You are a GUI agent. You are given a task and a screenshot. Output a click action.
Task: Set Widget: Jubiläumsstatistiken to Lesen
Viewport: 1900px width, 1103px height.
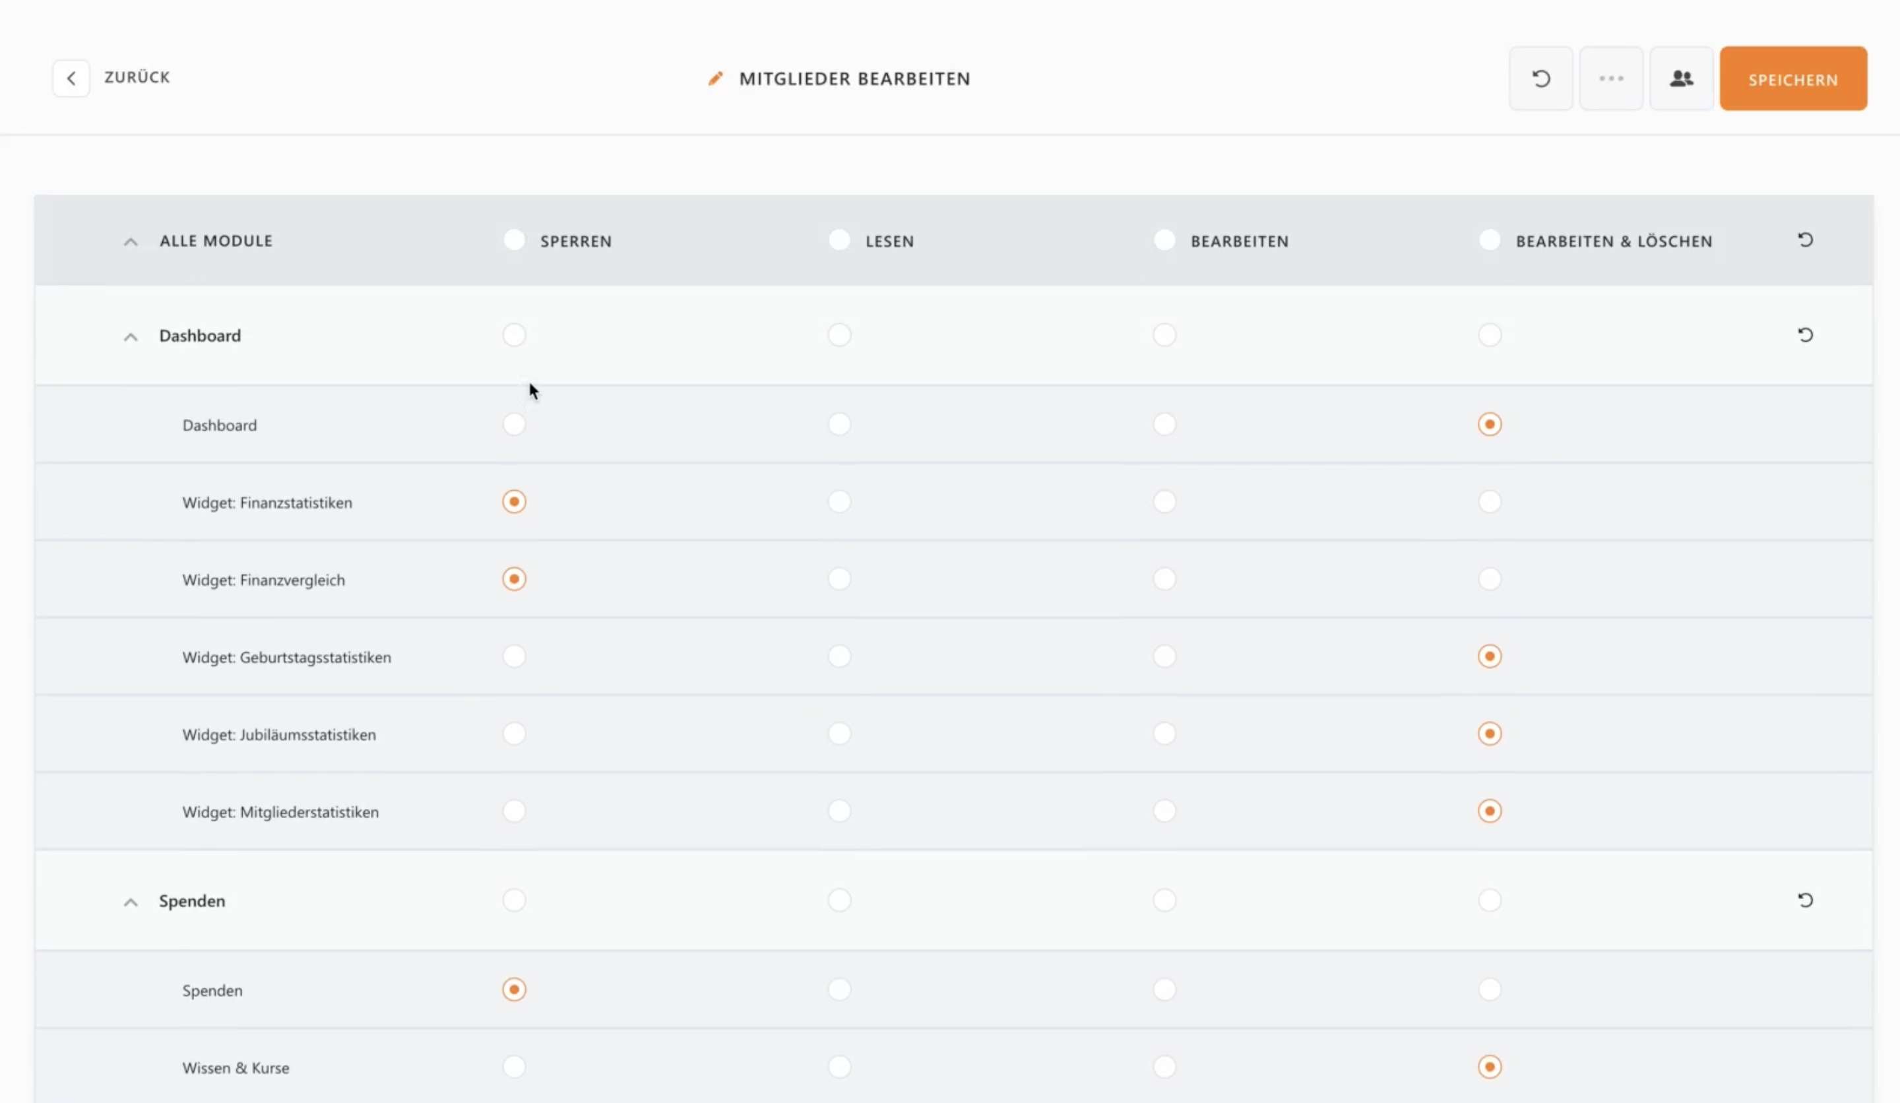[x=839, y=734]
